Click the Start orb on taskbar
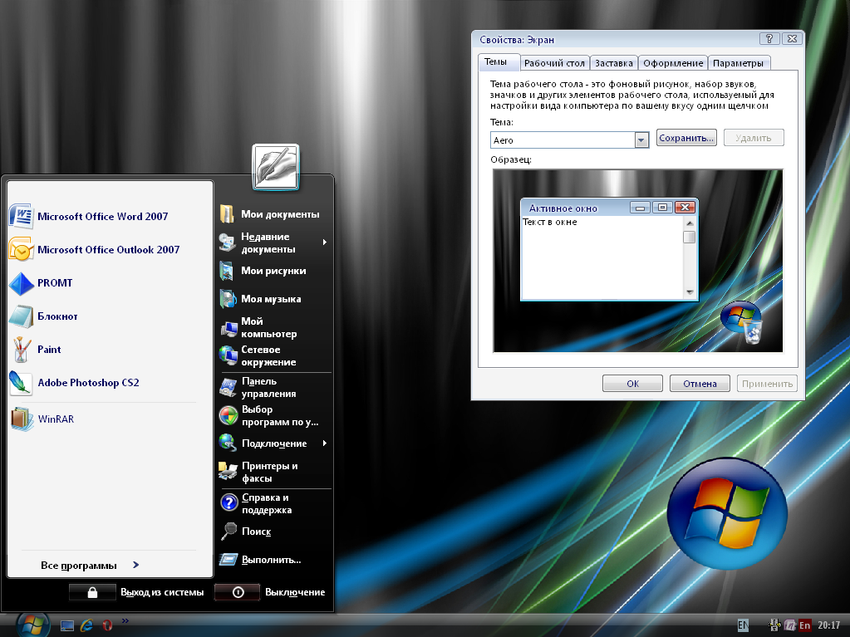The width and height of the screenshot is (850, 637). [32, 625]
